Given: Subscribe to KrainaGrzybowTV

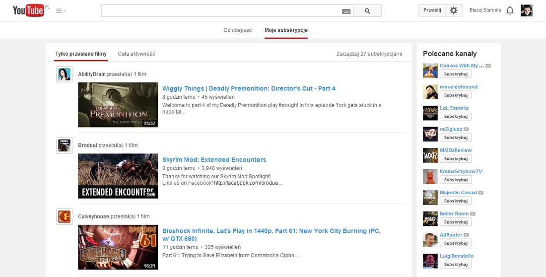Looking at the screenshot, I should (x=456, y=180).
